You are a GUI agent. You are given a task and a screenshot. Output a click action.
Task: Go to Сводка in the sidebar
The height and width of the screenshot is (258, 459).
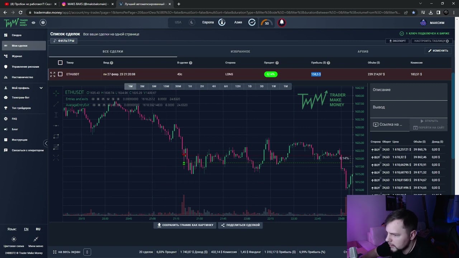pos(23,35)
